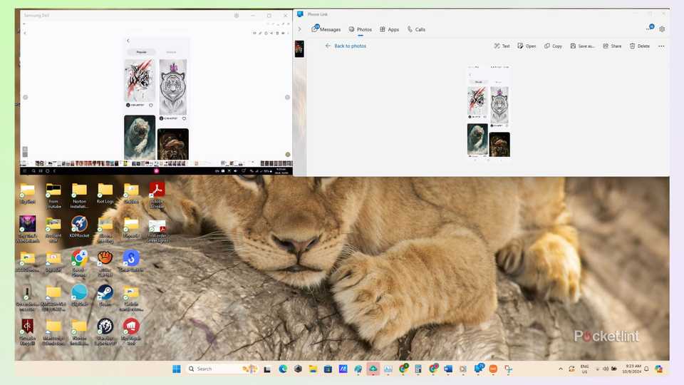
Task: Open the Crusader Kings desktop shortcut
Action: 27,332
